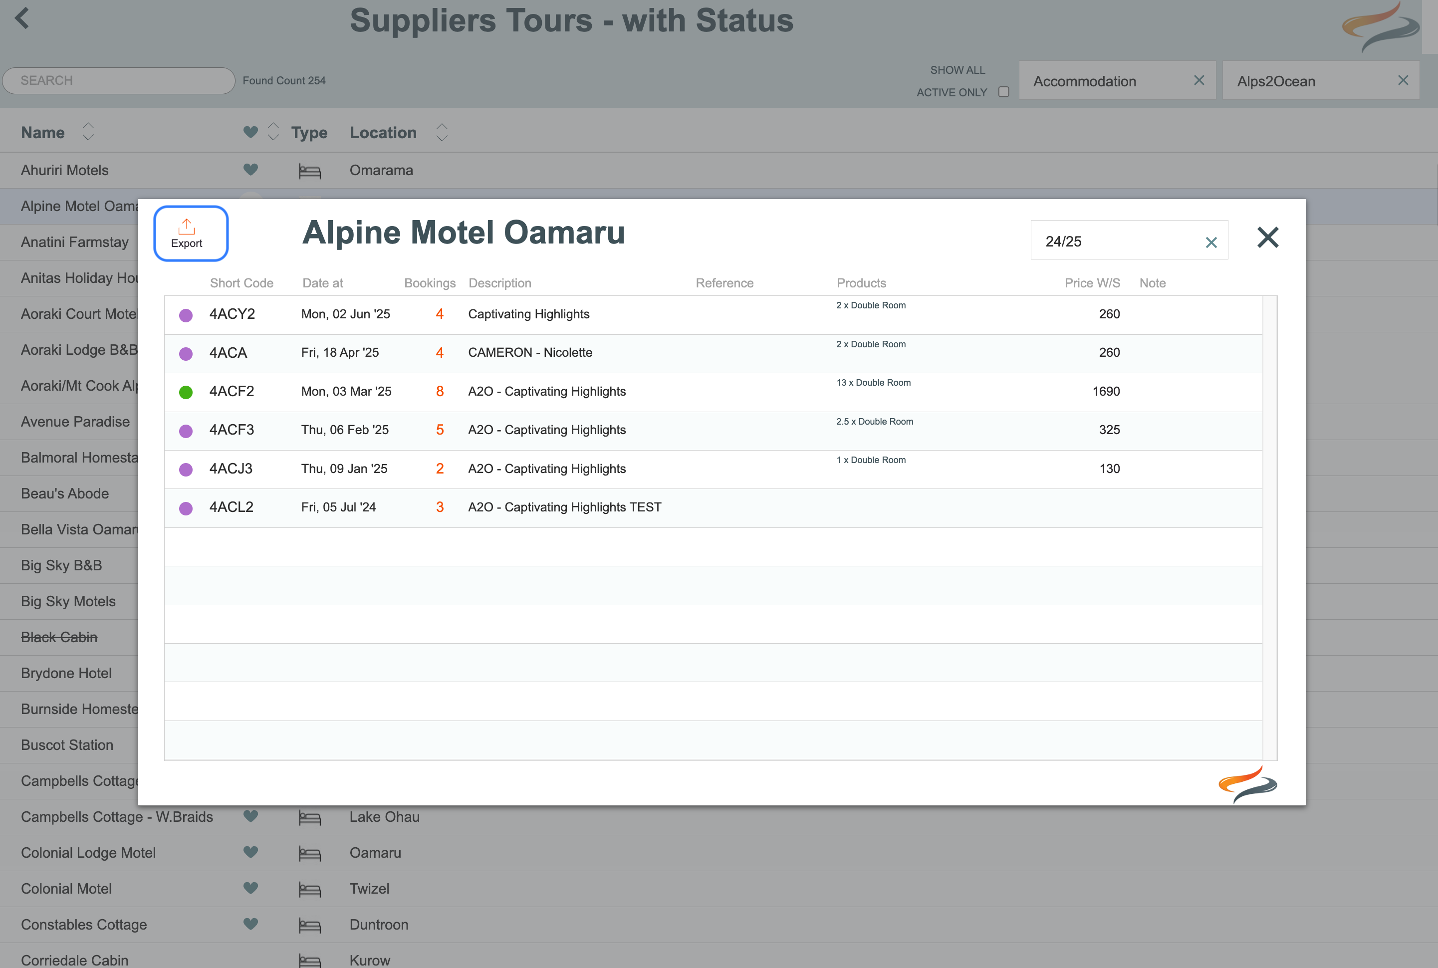This screenshot has width=1438, height=968.
Task: Clear the 24/25 season filter
Action: pyautogui.click(x=1211, y=242)
